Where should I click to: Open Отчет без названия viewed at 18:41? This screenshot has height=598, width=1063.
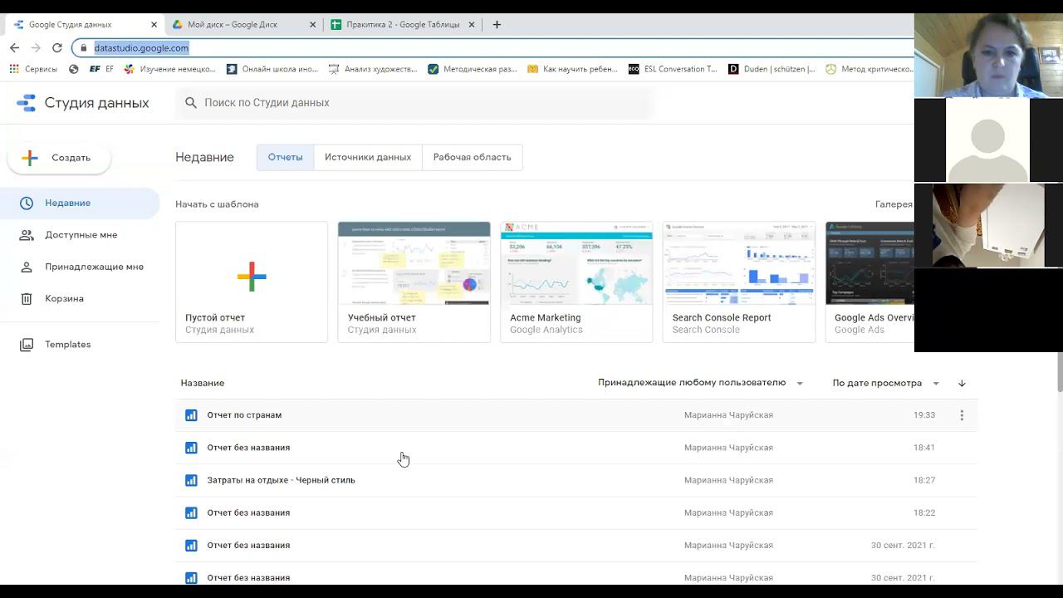248,448
